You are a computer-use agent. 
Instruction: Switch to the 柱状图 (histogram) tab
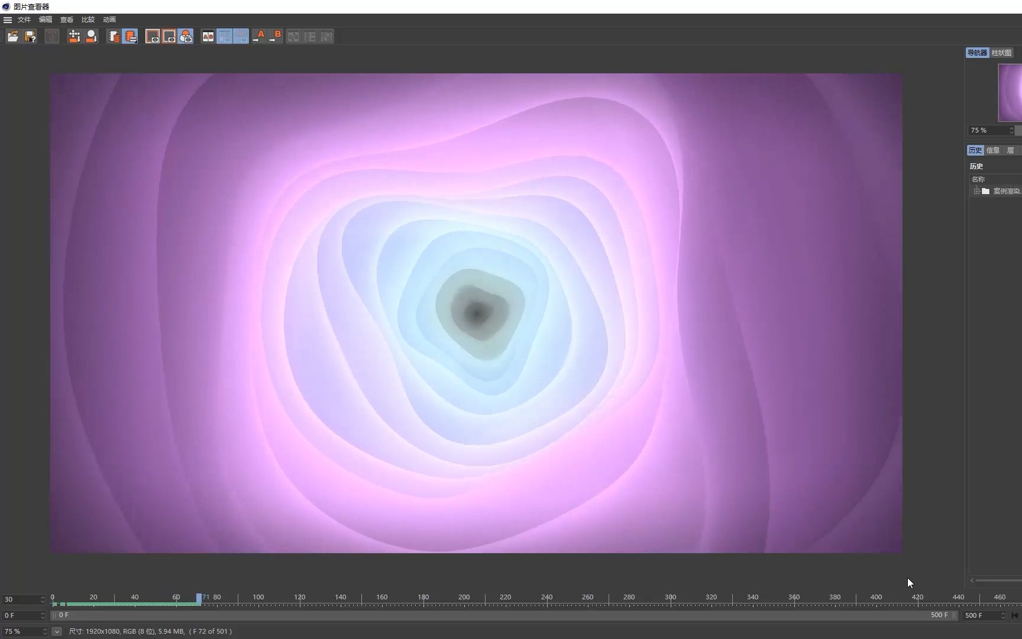(x=1002, y=53)
